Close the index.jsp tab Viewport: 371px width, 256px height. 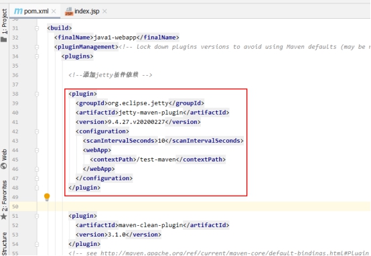(104, 11)
